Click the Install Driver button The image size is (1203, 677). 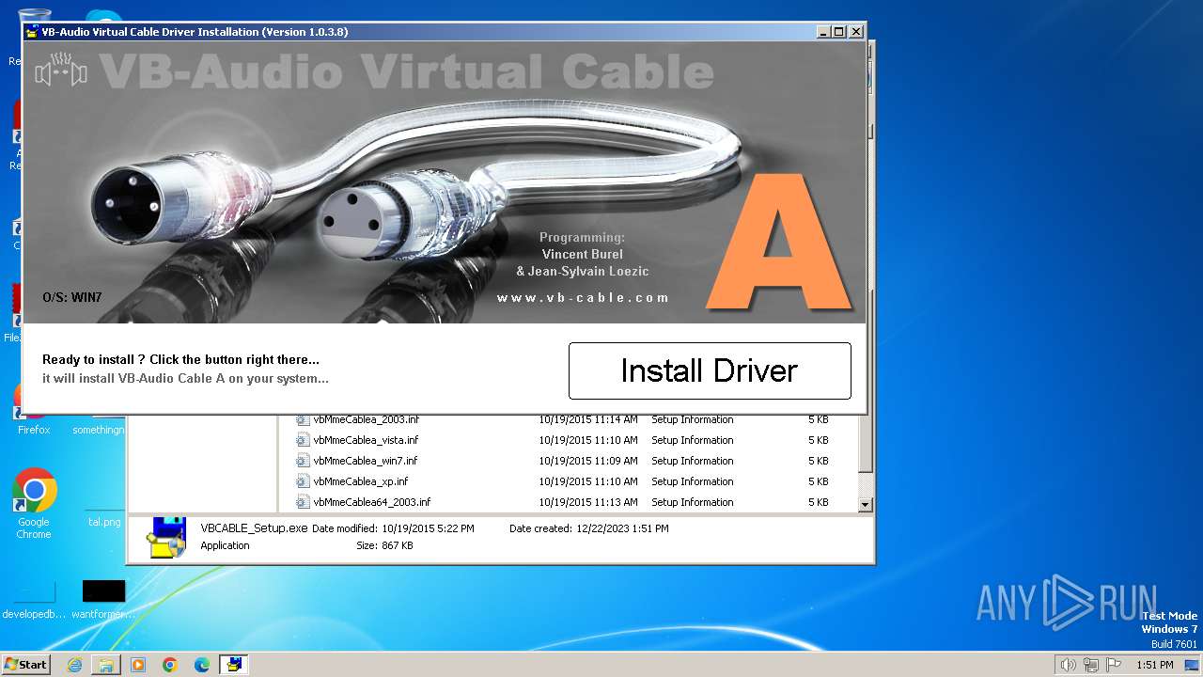710,370
